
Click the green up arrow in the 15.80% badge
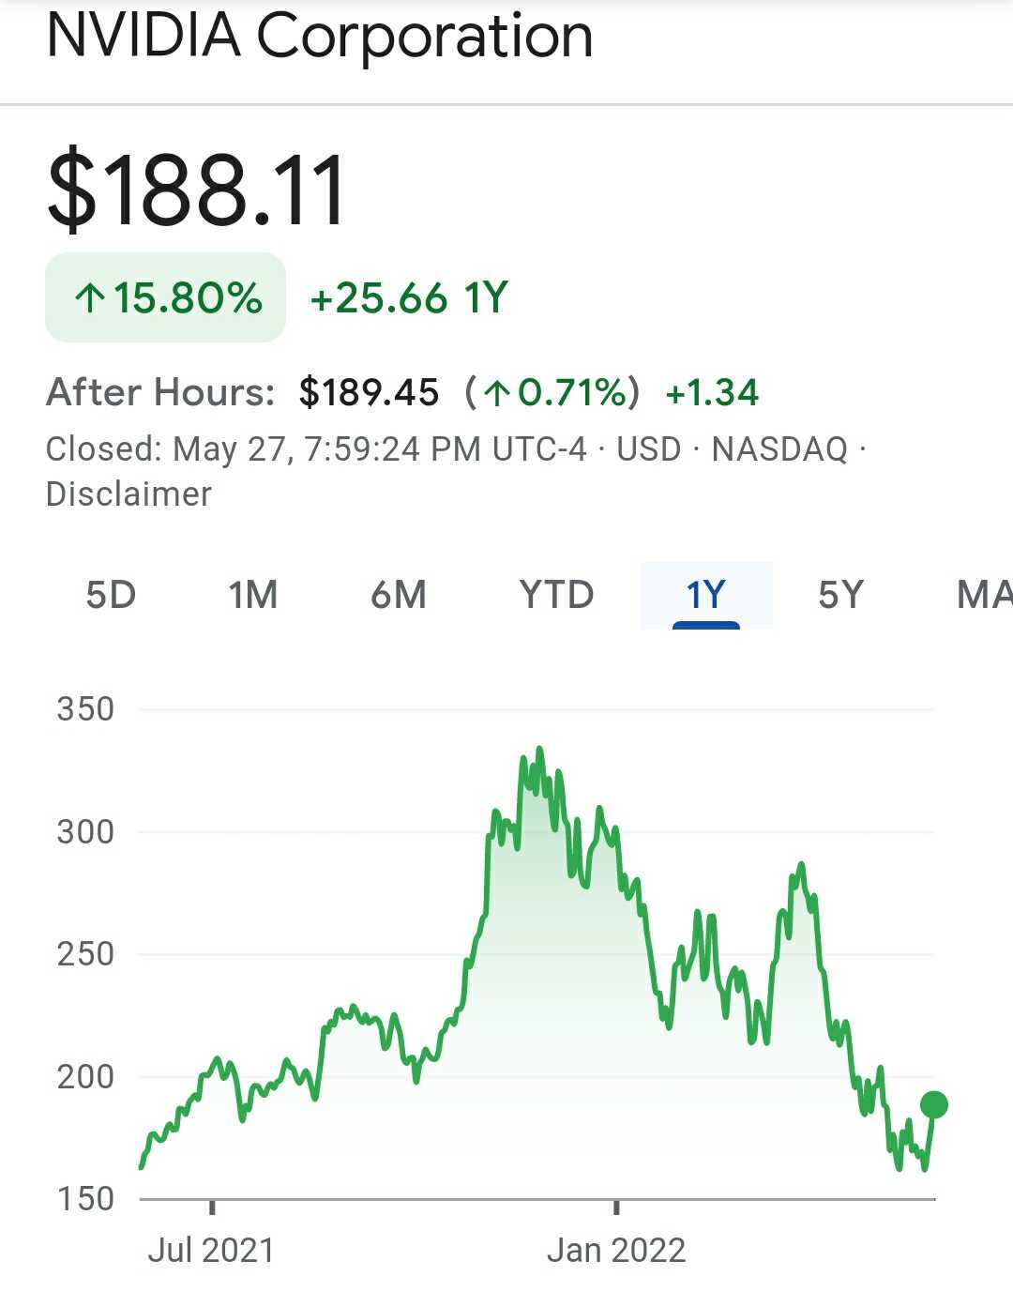click(x=89, y=299)
